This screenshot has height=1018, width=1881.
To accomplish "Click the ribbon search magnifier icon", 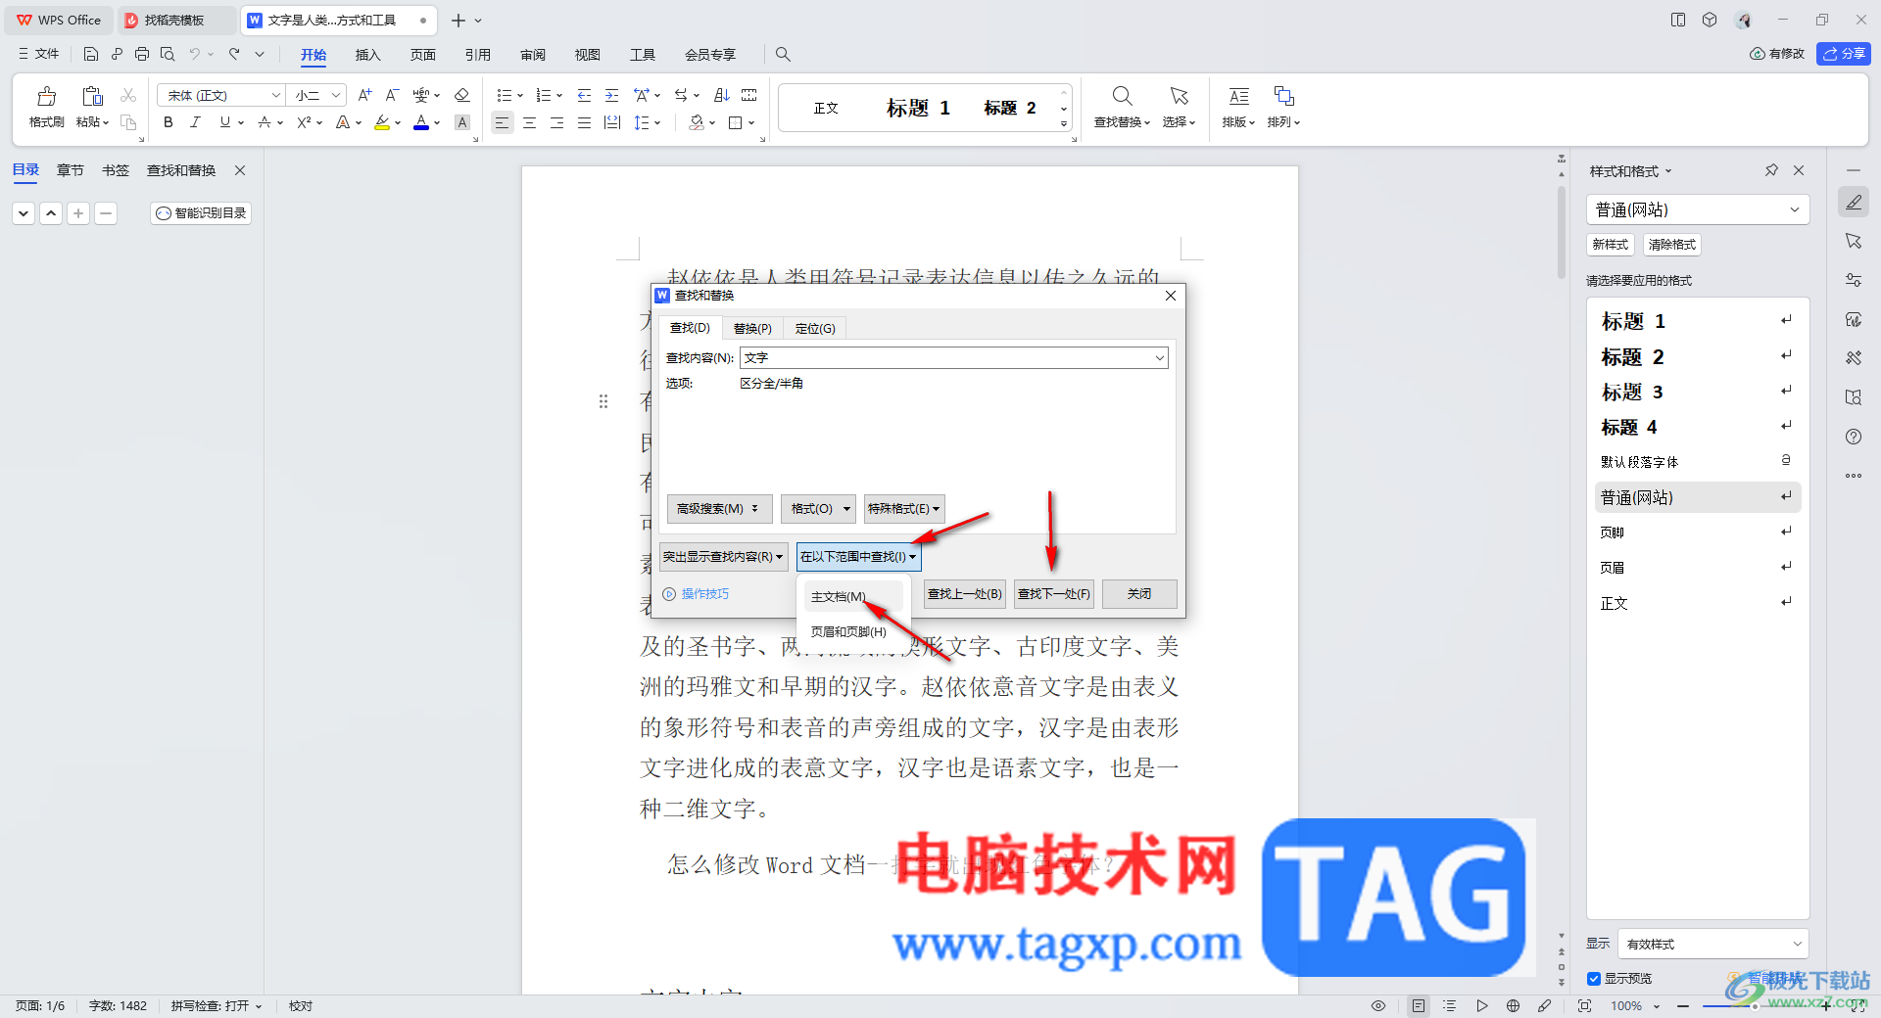I will [x=783, y=54].
